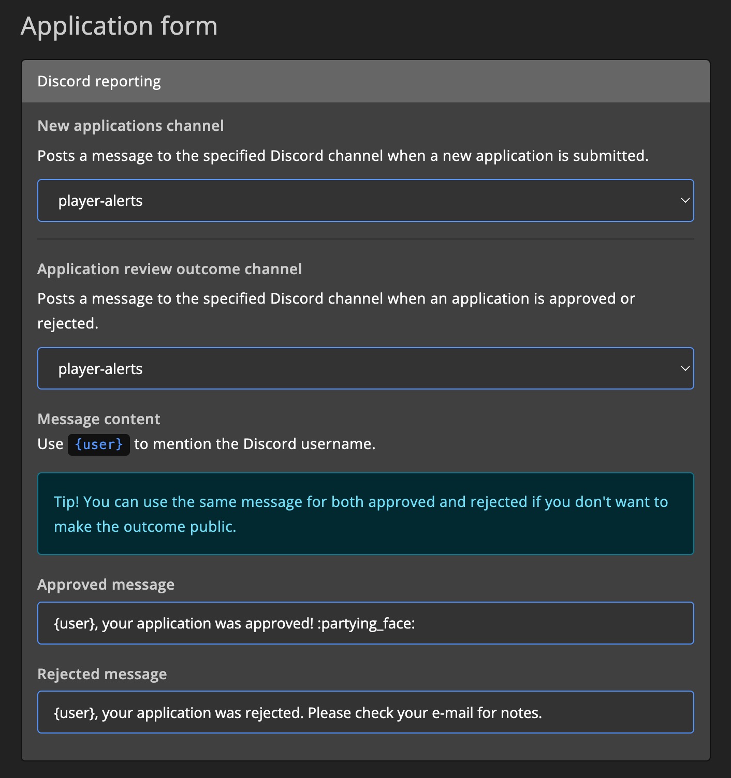Select the player-alerts value in second dropdown
This screenshot has width=731, height=778.
[x=100, y=368]
